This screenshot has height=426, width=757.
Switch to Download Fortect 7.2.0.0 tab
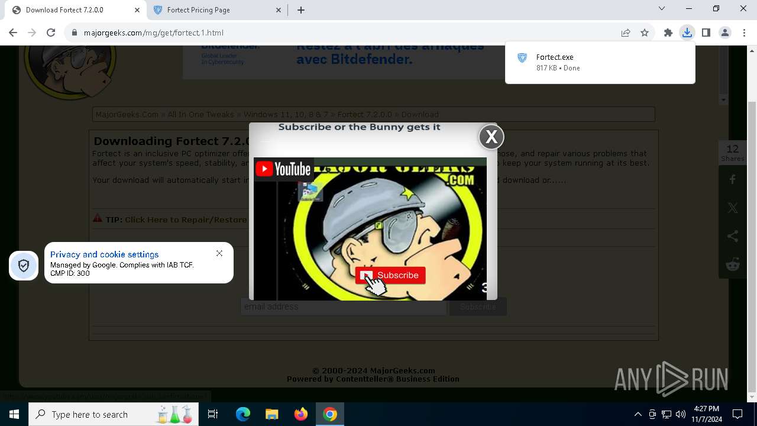click(72, 10)
